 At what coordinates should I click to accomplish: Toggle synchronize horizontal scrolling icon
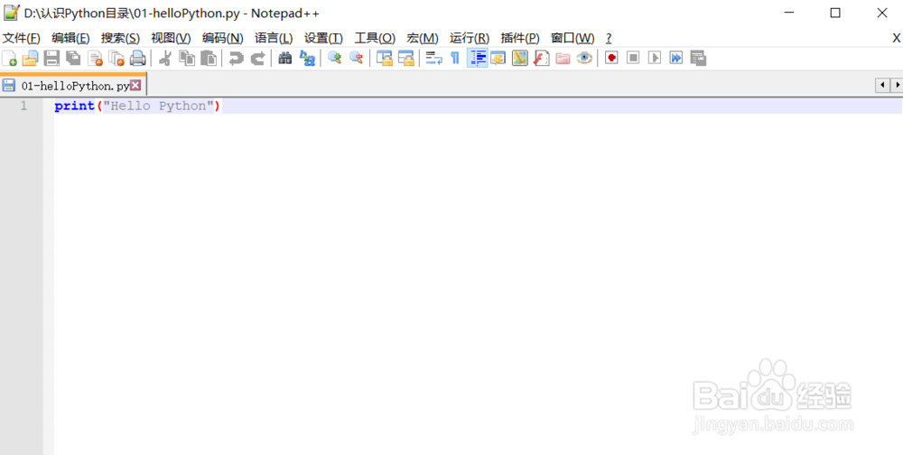(406, 58)
